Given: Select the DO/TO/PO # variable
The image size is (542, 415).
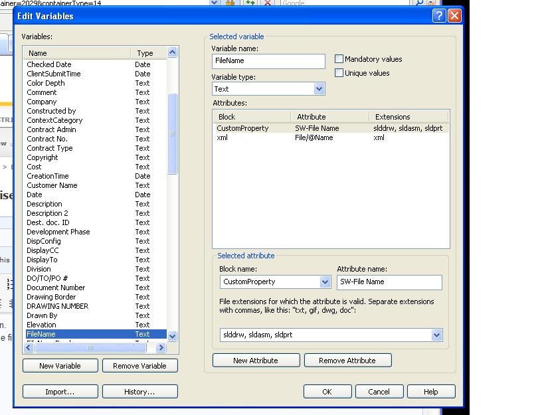Looking at the screenshot, I should coord(96,278).
